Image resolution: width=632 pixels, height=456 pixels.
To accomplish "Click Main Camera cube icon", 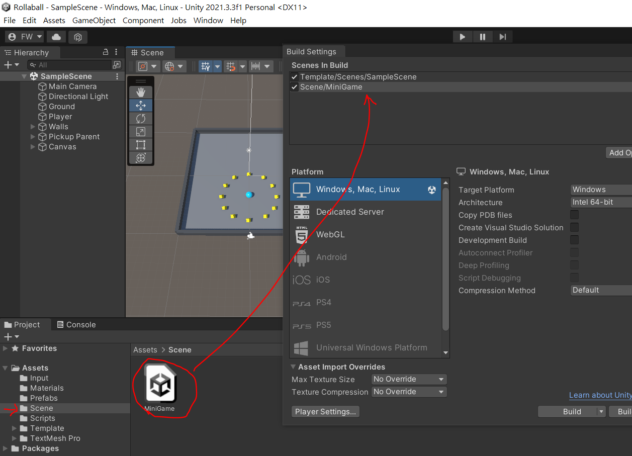I will (x=43, y=86).
